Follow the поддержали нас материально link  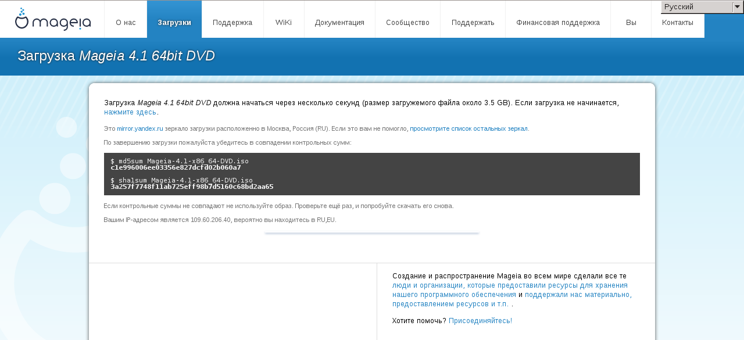pyautogui.click(x=512, y=299)
